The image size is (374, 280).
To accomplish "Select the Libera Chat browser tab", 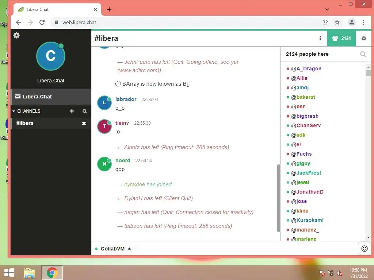I will (x=57, y=9).
